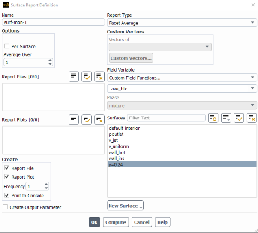Screen dimensions: 258x233
Task: Deselect all Report Plots icon
Action: [x=99, y=119]
